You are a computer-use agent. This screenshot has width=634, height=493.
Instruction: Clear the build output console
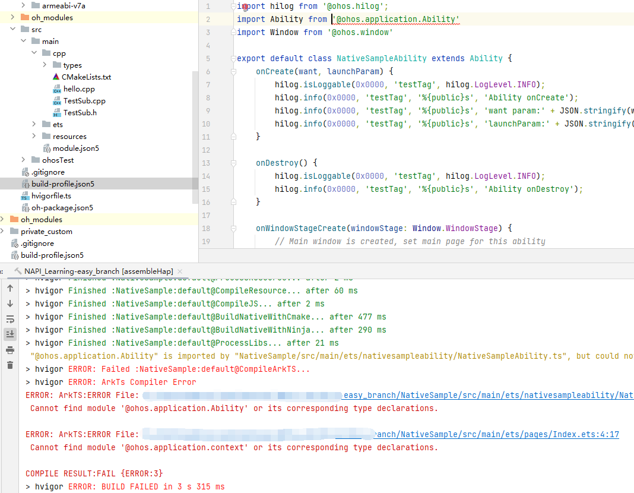pos(10,364)
